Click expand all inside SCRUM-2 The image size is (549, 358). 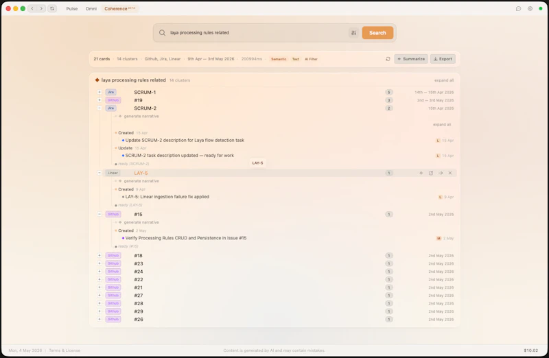tap(442, 125)
